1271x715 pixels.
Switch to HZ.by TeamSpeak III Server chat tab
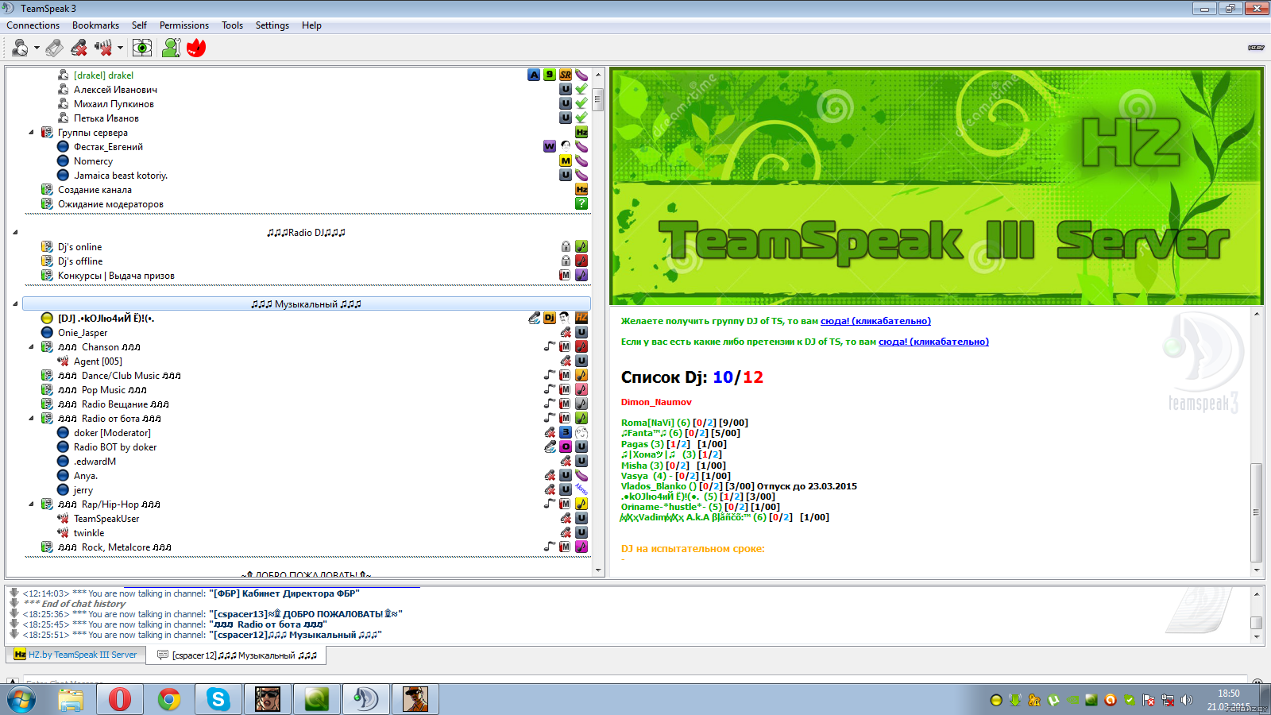point(75,655)
